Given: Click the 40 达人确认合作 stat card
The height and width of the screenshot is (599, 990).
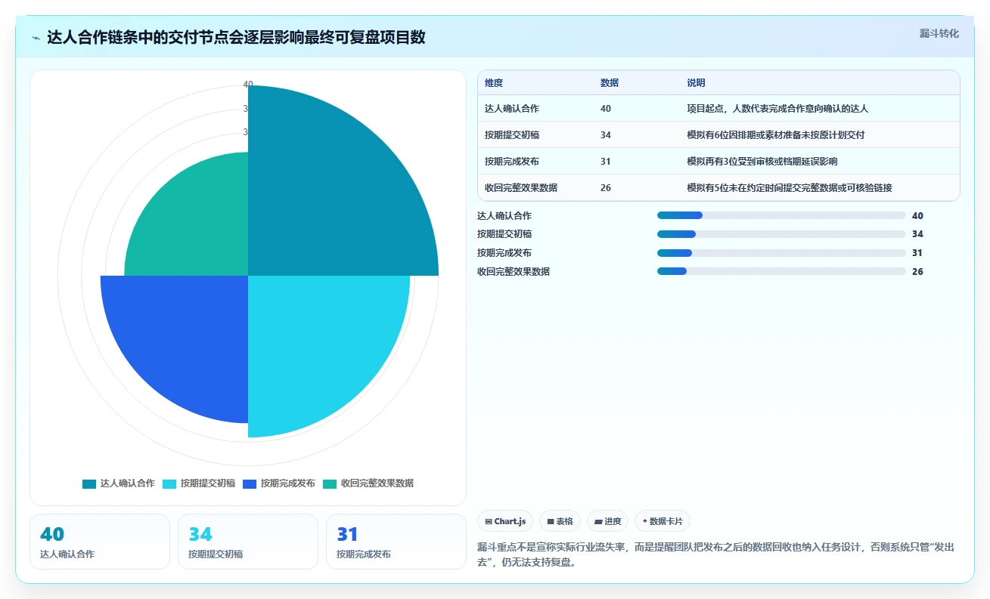Looking at the screenshot, I should pos(100,542).
